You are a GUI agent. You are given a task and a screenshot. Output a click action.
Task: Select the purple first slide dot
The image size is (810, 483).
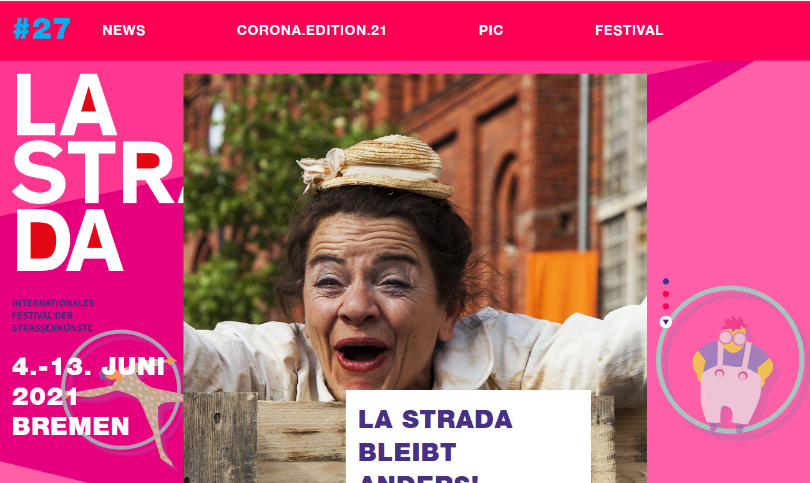[x=666, y=281]
